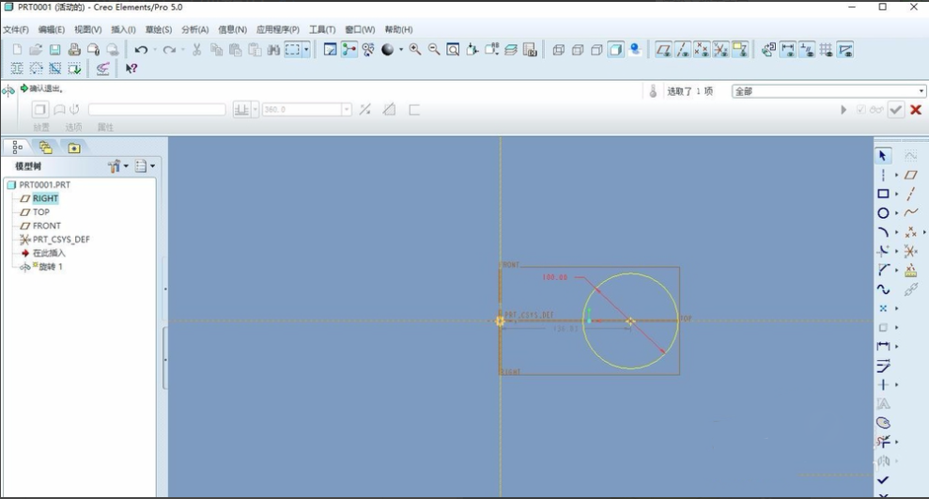Screen dimensions: 929x499
Task: Open the 360.0 angle value dropdown
Action: coord(347,110)
